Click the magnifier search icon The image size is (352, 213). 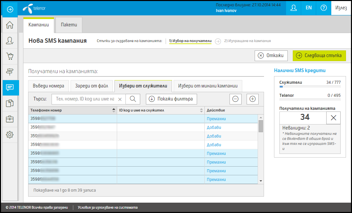pyautogui.click(x=133, y=99)
